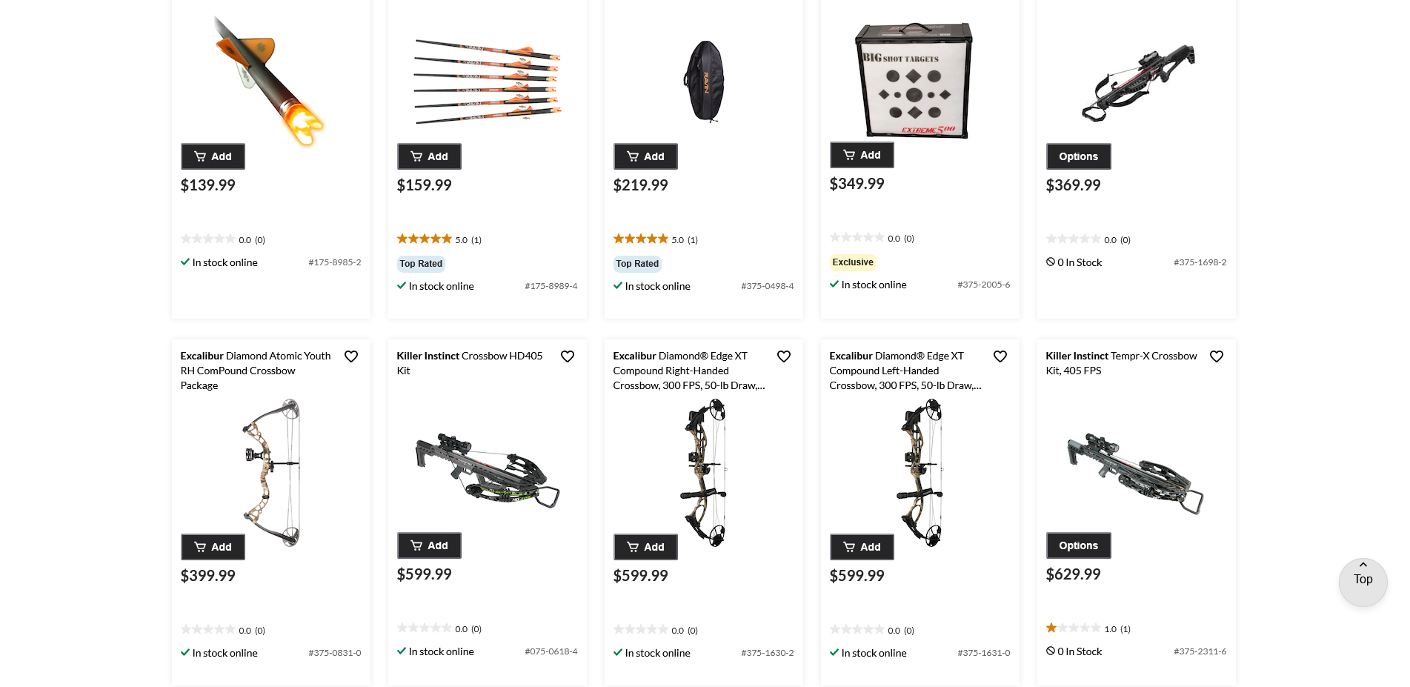The image size is (1410, 687).
Task: View the Tempr-X crossbow product image
Action: 1136,473
